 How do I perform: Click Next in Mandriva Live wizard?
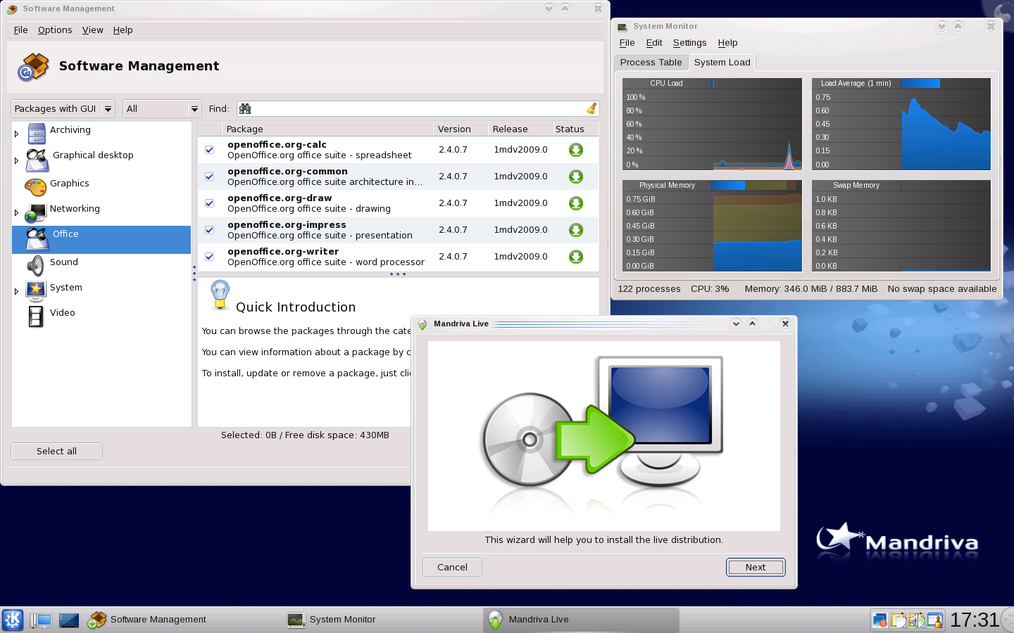756,567
